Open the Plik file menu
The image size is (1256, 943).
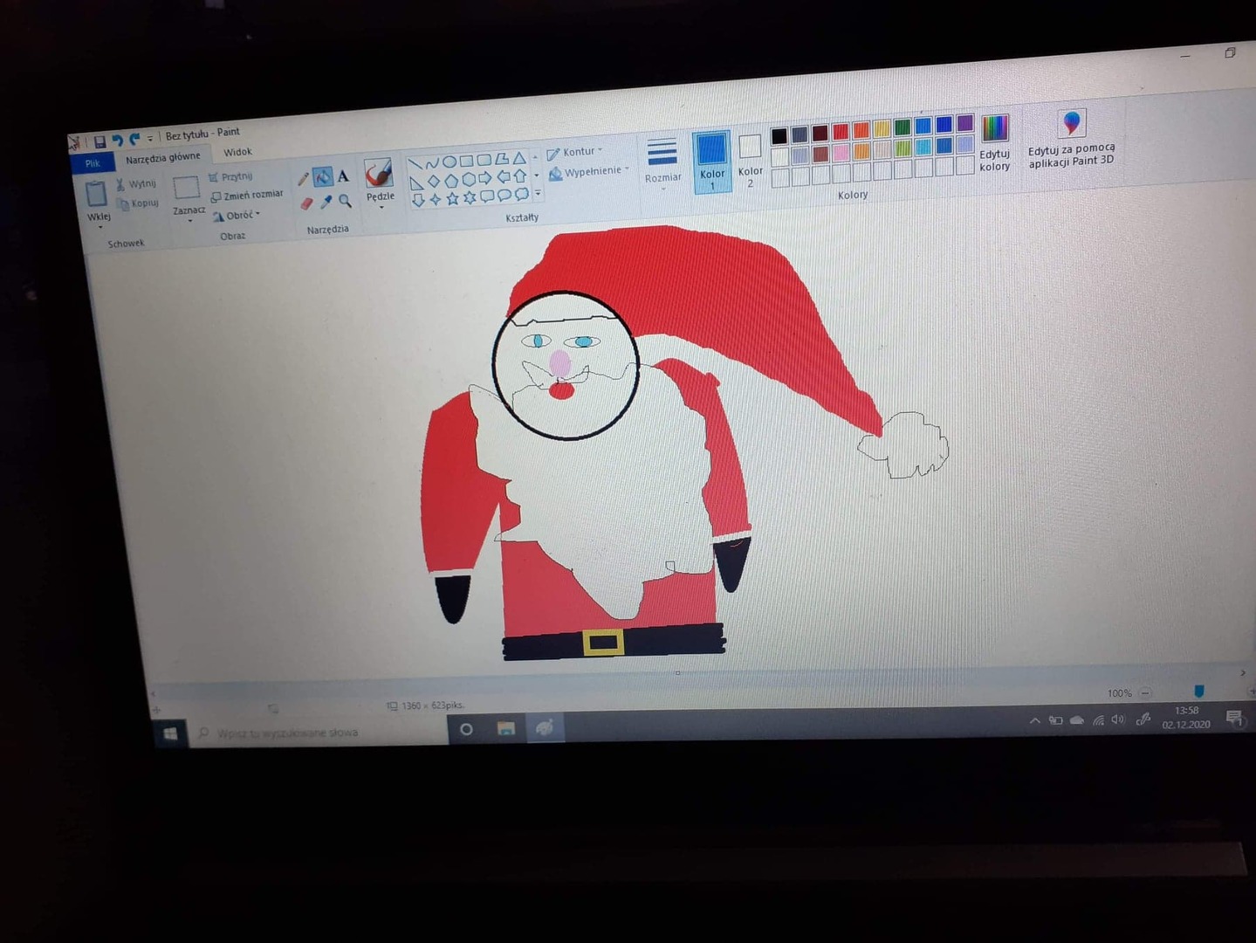pyautogui.click(x=92, y=163)
